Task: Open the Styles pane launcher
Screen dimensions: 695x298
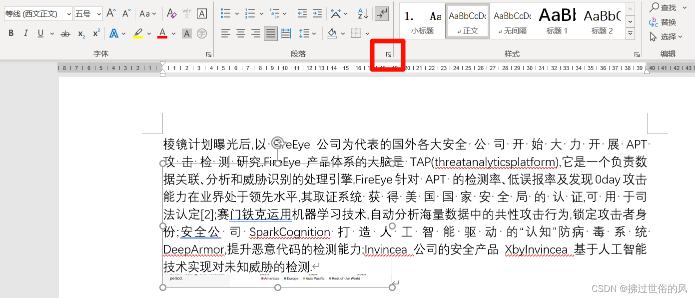Action: click(x=637, y=54)
